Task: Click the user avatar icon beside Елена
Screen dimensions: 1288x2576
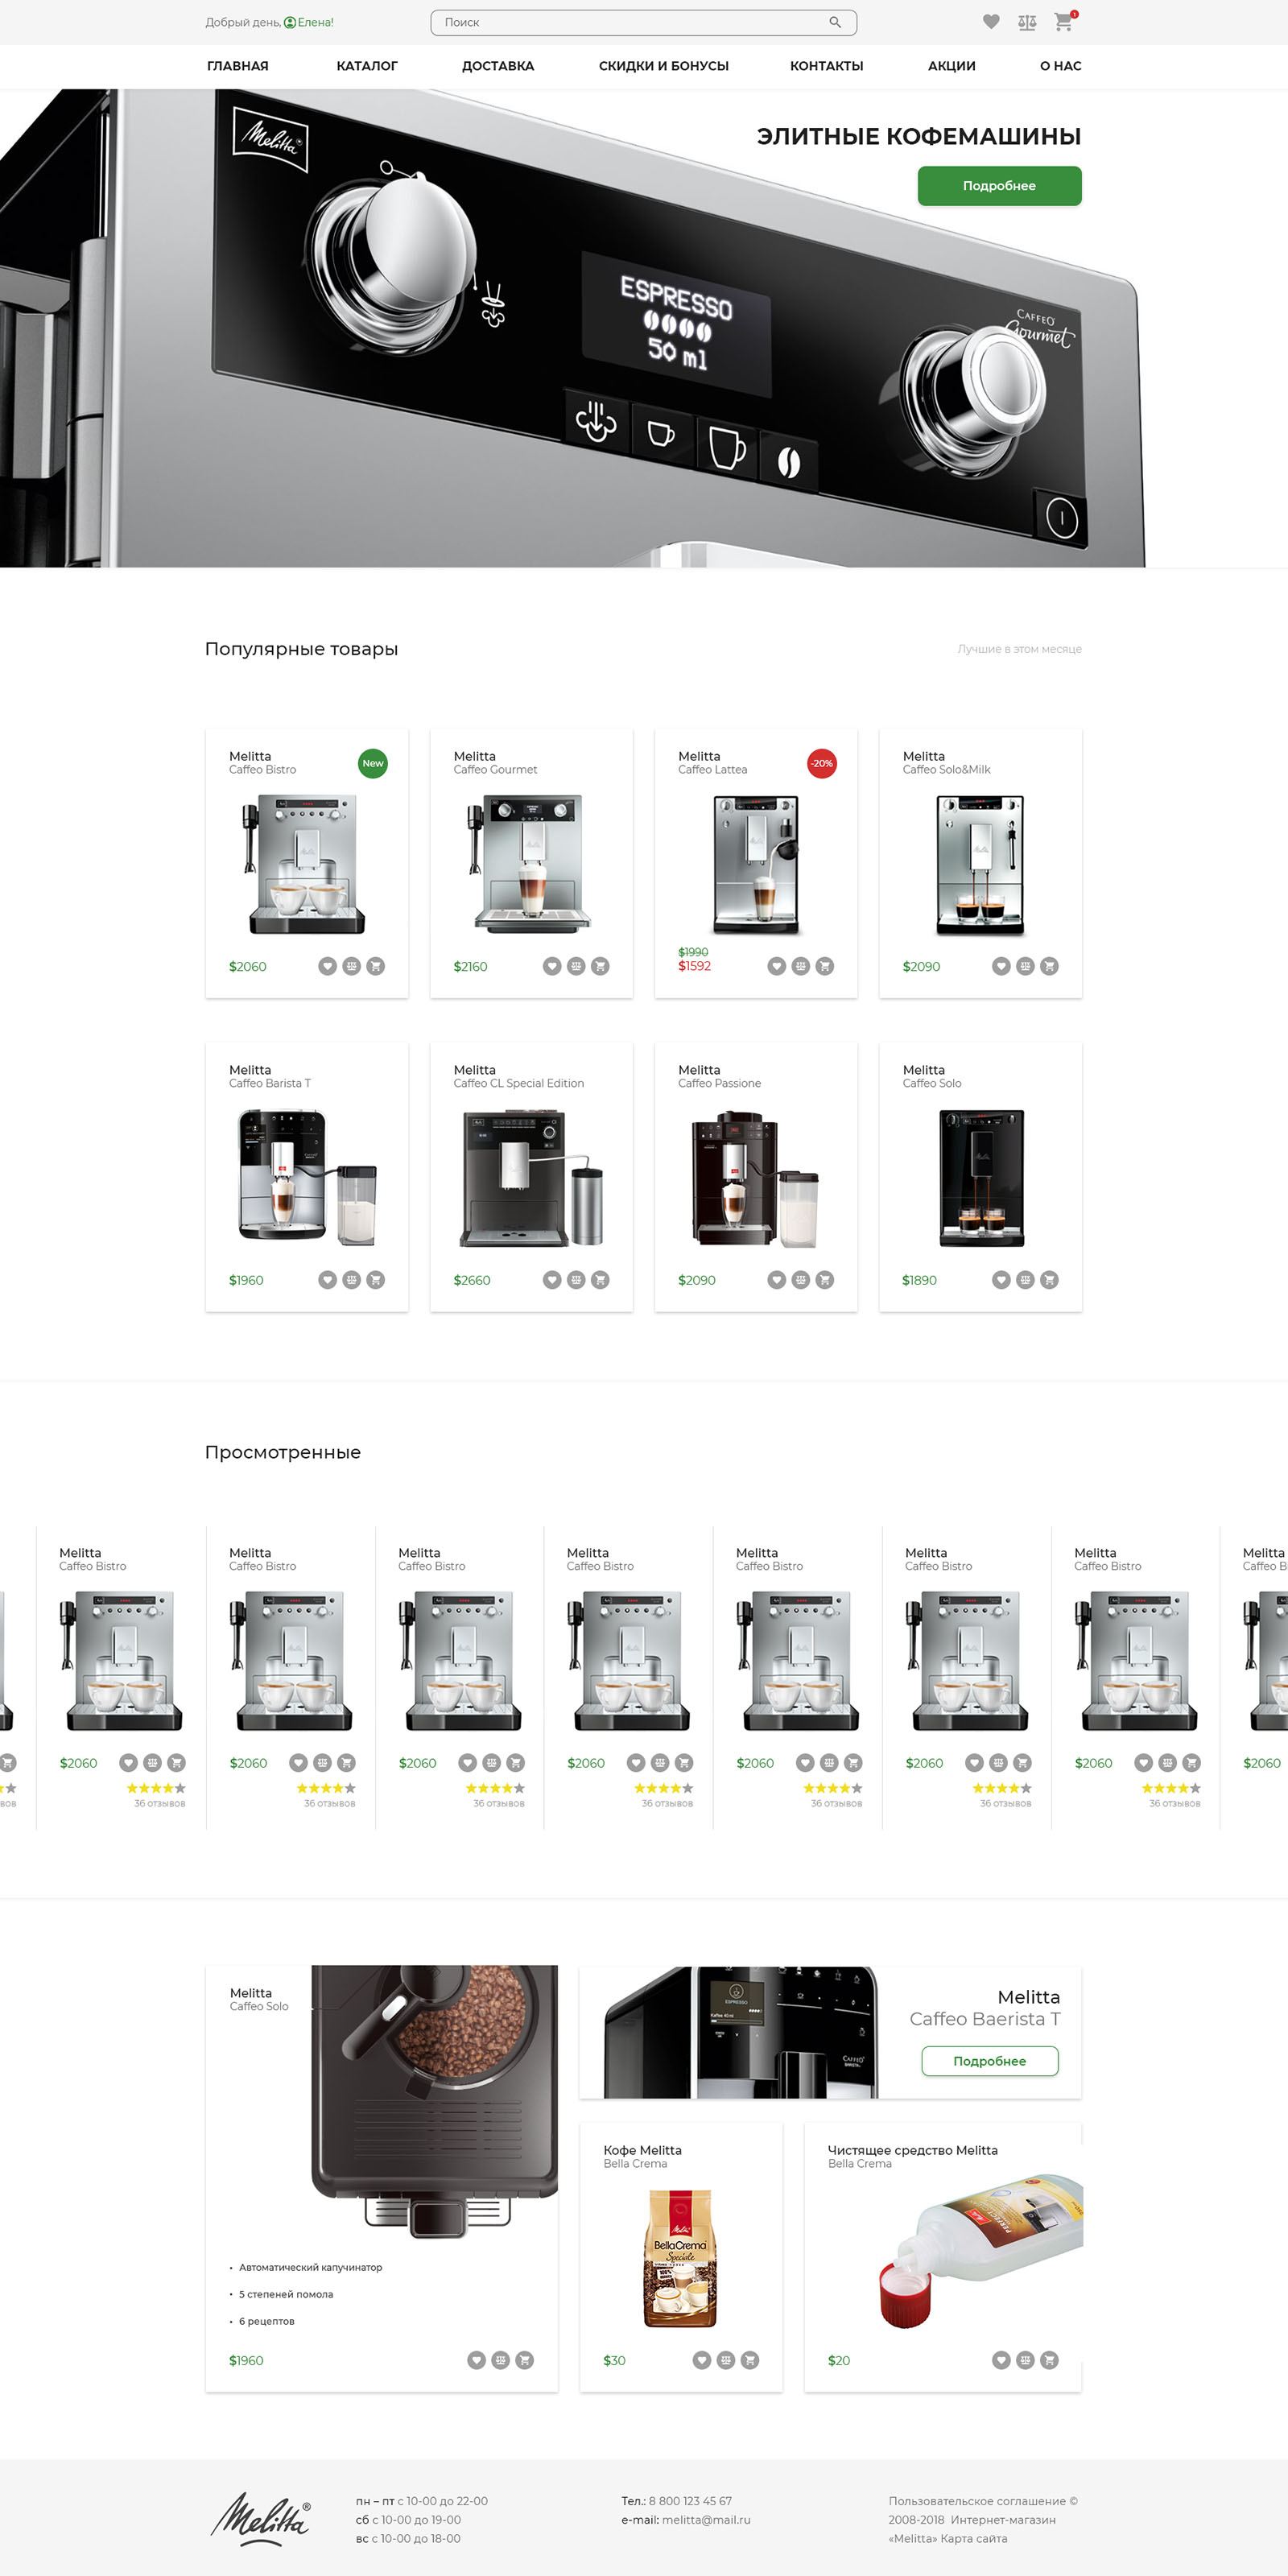Action: pyautogui.click(x=290, y=22)
